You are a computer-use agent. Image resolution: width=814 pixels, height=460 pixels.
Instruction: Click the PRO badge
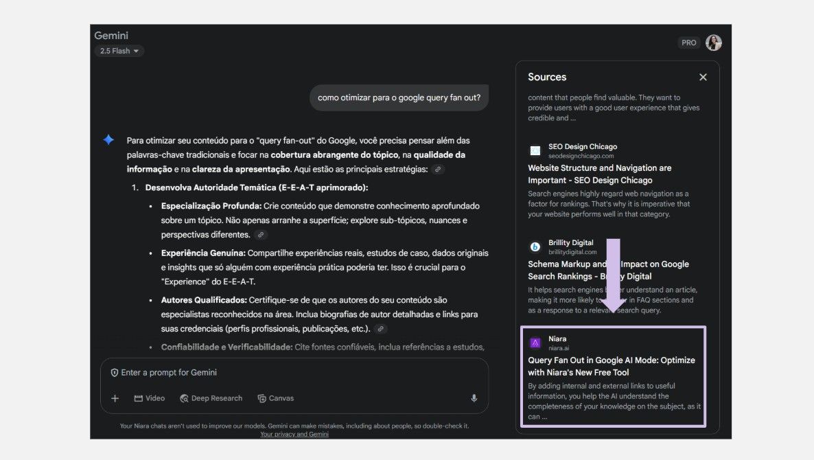(688, 43)
